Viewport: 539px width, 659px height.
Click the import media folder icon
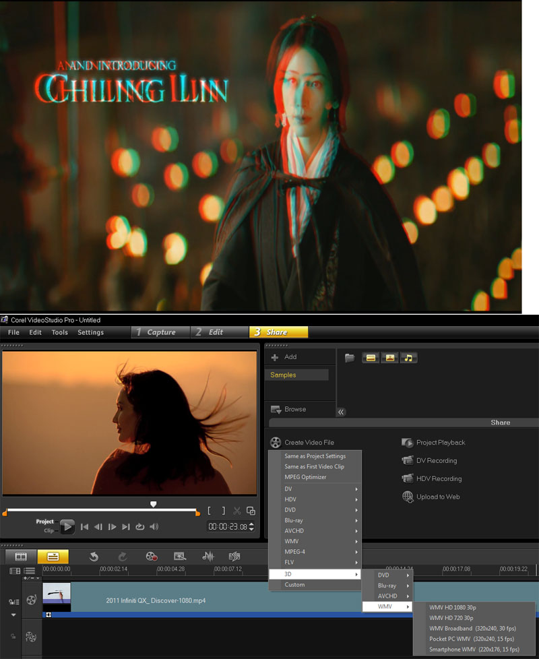point(350,358)
